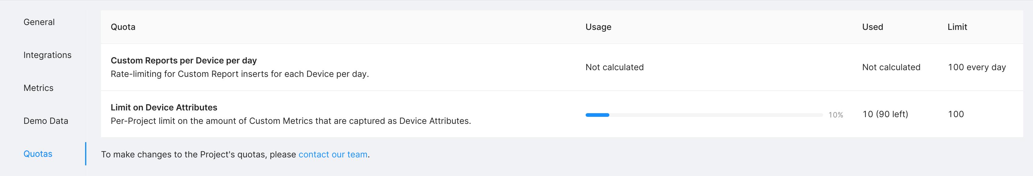
Task: Click the Device Attributes limit value of 100
Action: click(x=956, y=114)
